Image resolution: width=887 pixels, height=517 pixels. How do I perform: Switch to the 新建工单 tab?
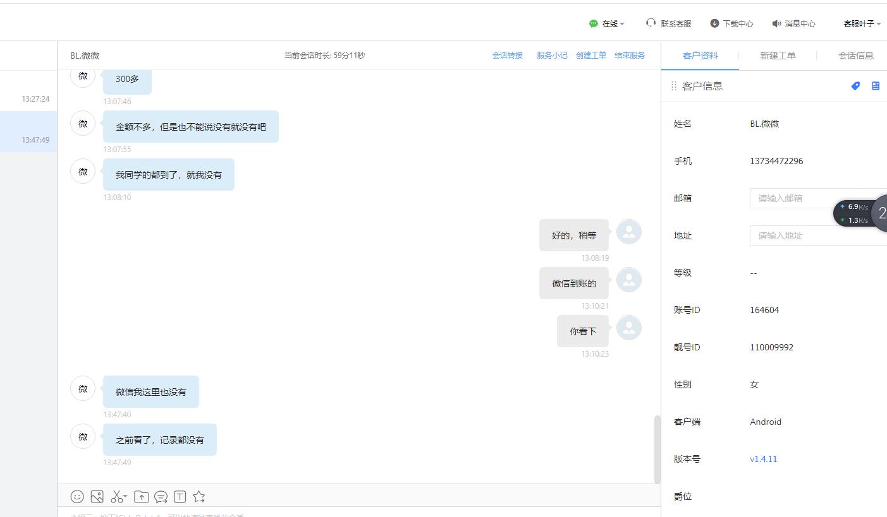[x=778, y=56]
